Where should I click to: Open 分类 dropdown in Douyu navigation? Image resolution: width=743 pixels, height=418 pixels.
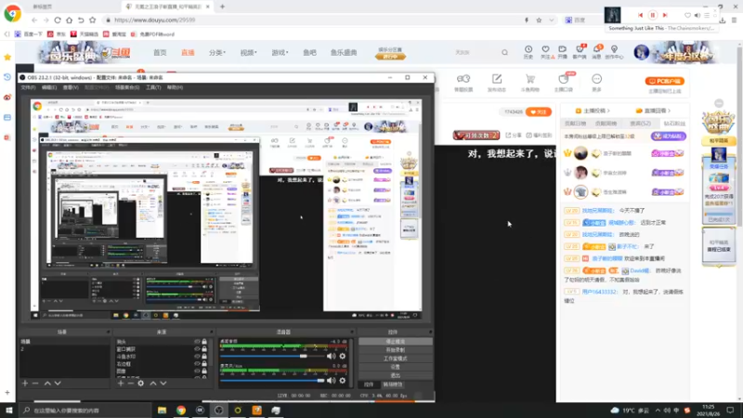pos(217,53)
